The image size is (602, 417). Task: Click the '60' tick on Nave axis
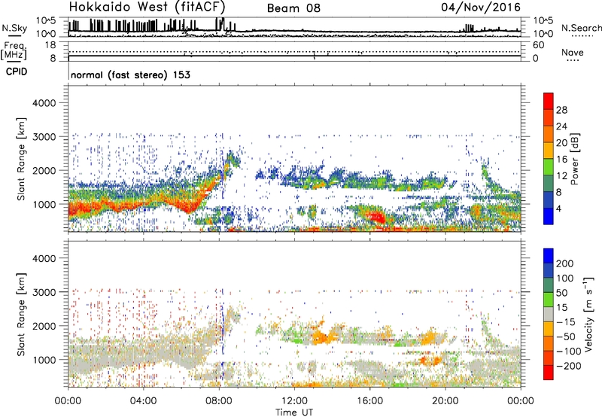[538, 45]
